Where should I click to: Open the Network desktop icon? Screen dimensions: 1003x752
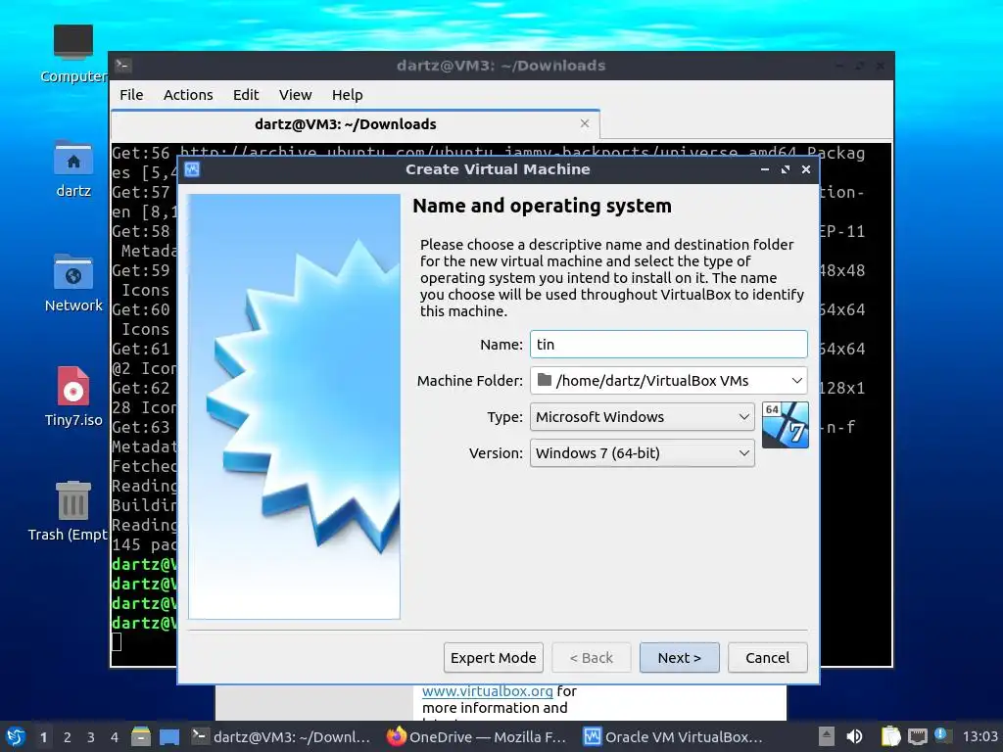tap(72, 283)
